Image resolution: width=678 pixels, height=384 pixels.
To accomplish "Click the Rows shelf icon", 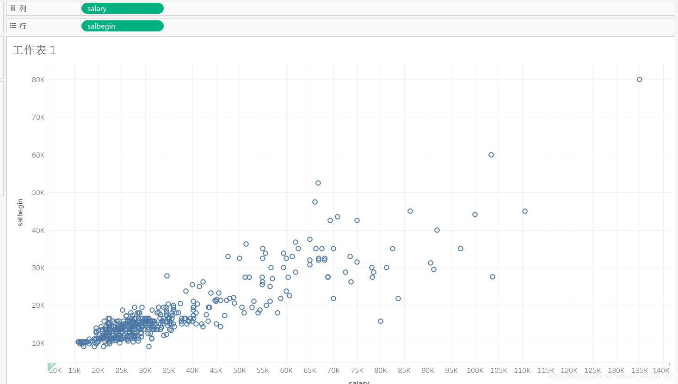I will tap(13, 26).
